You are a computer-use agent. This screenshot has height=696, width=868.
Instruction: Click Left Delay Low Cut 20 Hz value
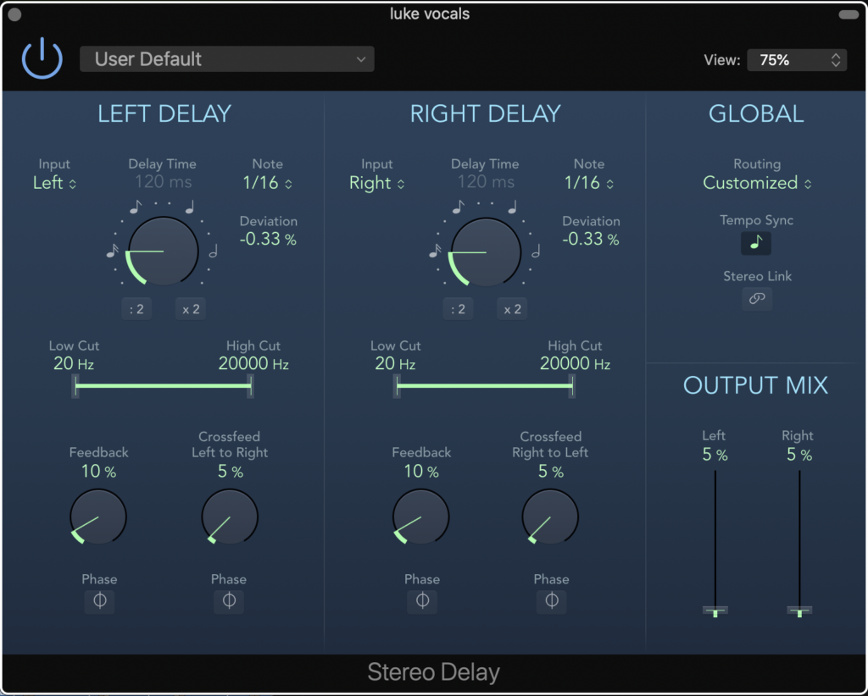(74, 364)
